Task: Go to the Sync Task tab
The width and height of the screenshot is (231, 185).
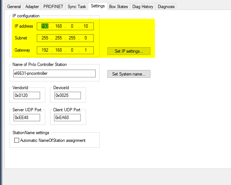Action: 77,7
